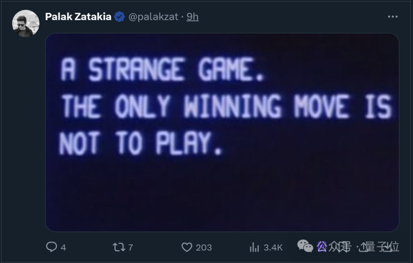Click the Palak Zatakia display name
This screenshot has width=413, height=263.
pos(78,17)
